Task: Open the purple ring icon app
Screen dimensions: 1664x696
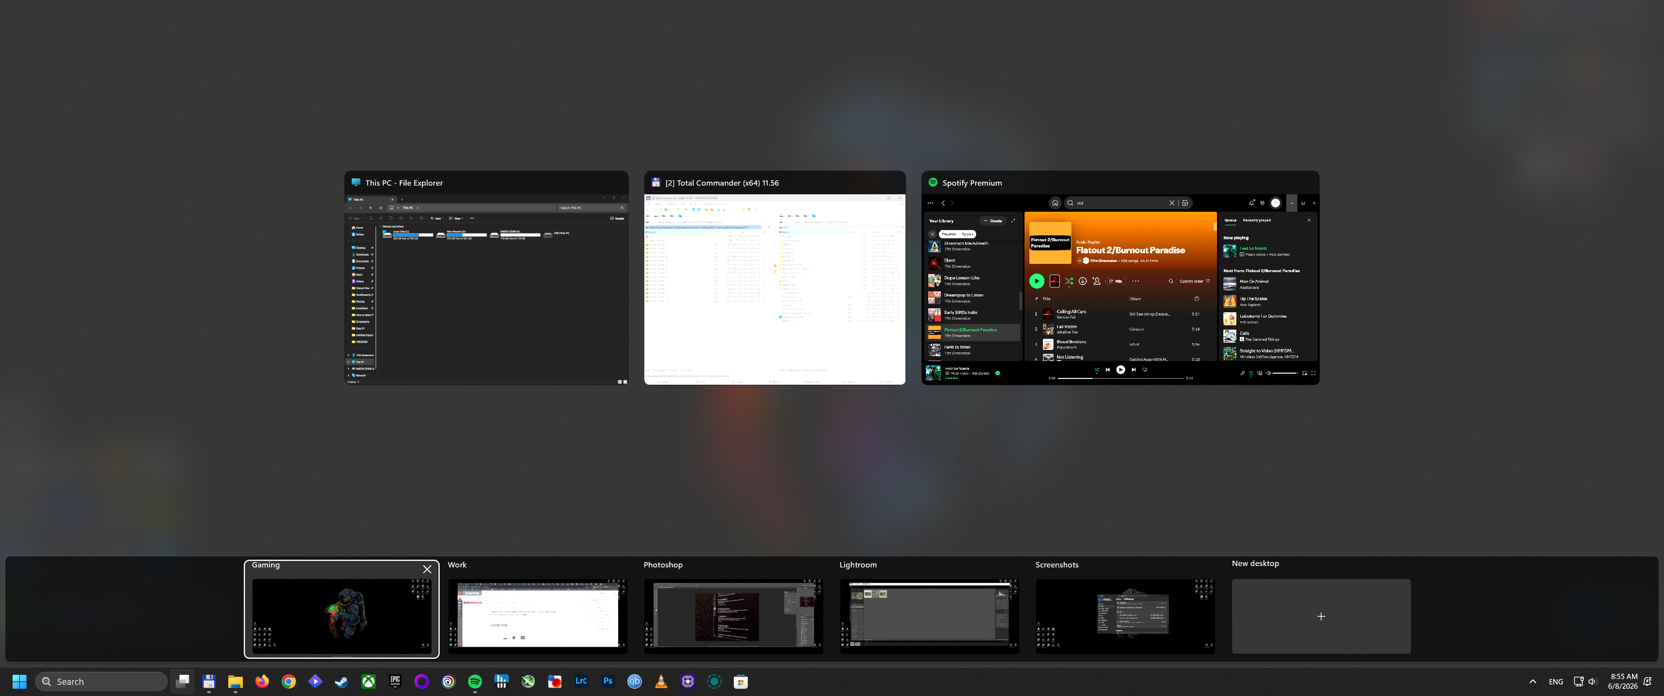Action: (422, 681)
